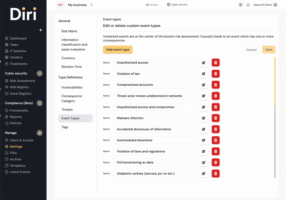Click the Malware infection name field
Image resolution: width=286 pixels, height=200 pixels.
[154, 118]
